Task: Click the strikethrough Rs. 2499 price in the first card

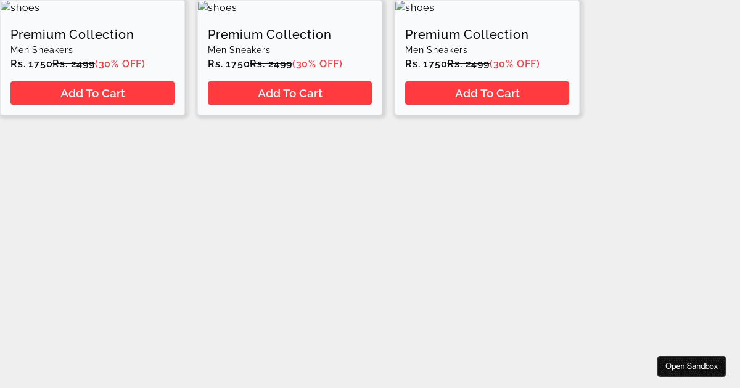Action: pos(74,64)
